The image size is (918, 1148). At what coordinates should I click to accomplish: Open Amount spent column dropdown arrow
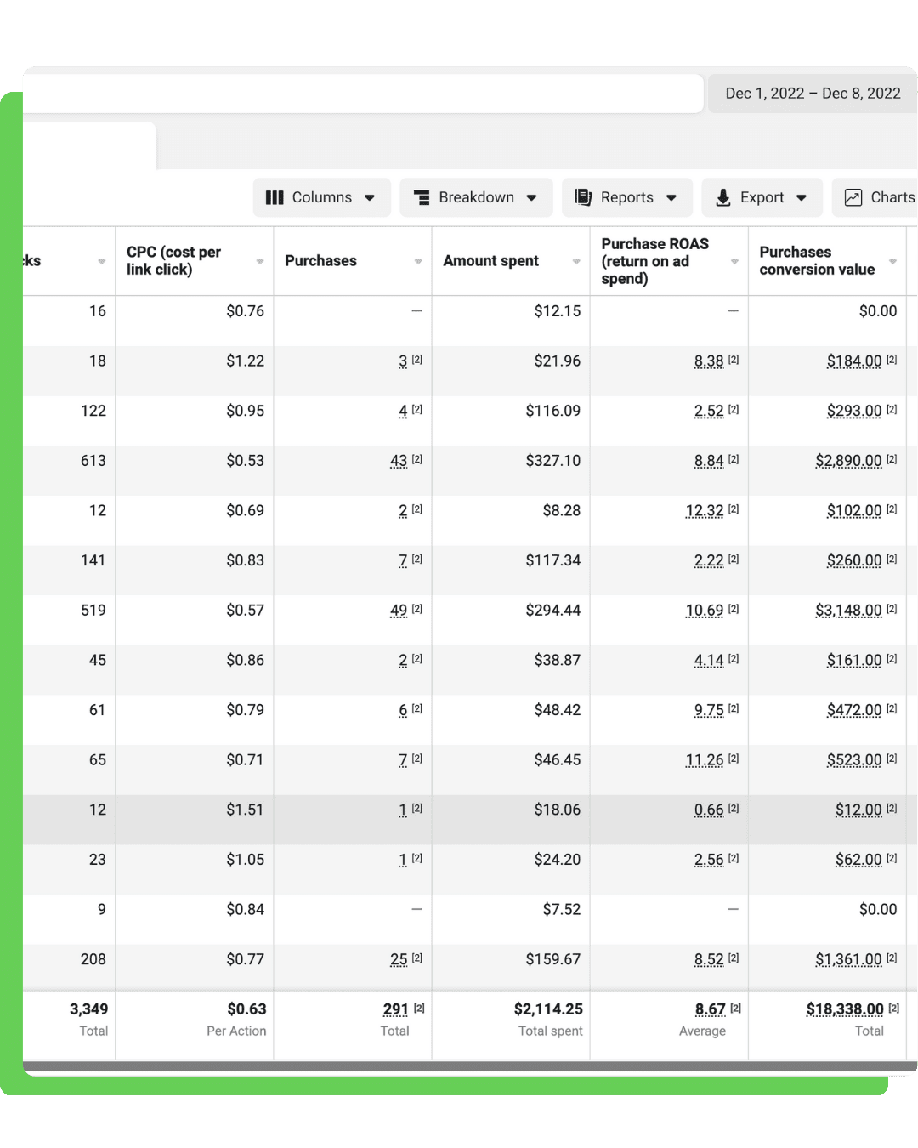pos(576,262)
